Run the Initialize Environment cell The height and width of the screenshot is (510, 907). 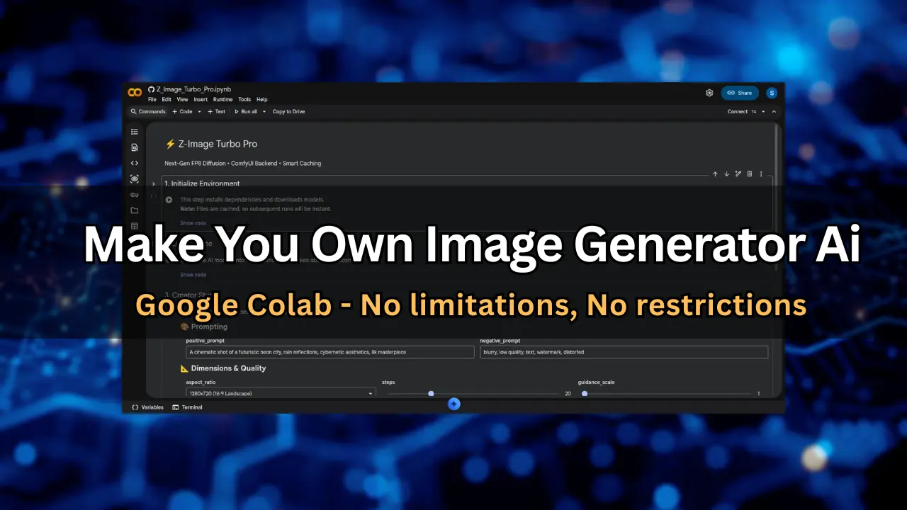[169, 199]
